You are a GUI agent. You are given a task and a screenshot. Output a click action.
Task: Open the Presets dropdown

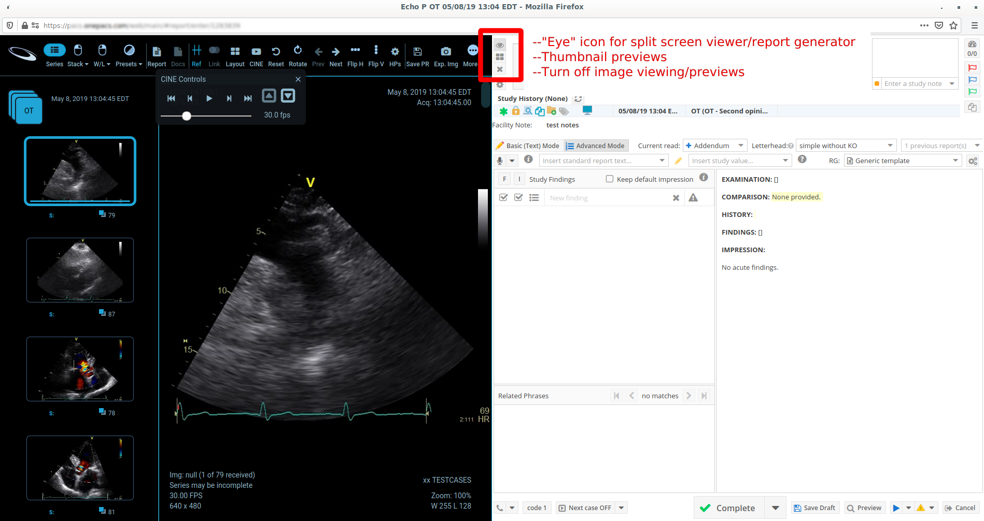(129, 55)
